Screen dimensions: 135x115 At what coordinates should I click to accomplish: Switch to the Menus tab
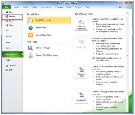[16, 7]
